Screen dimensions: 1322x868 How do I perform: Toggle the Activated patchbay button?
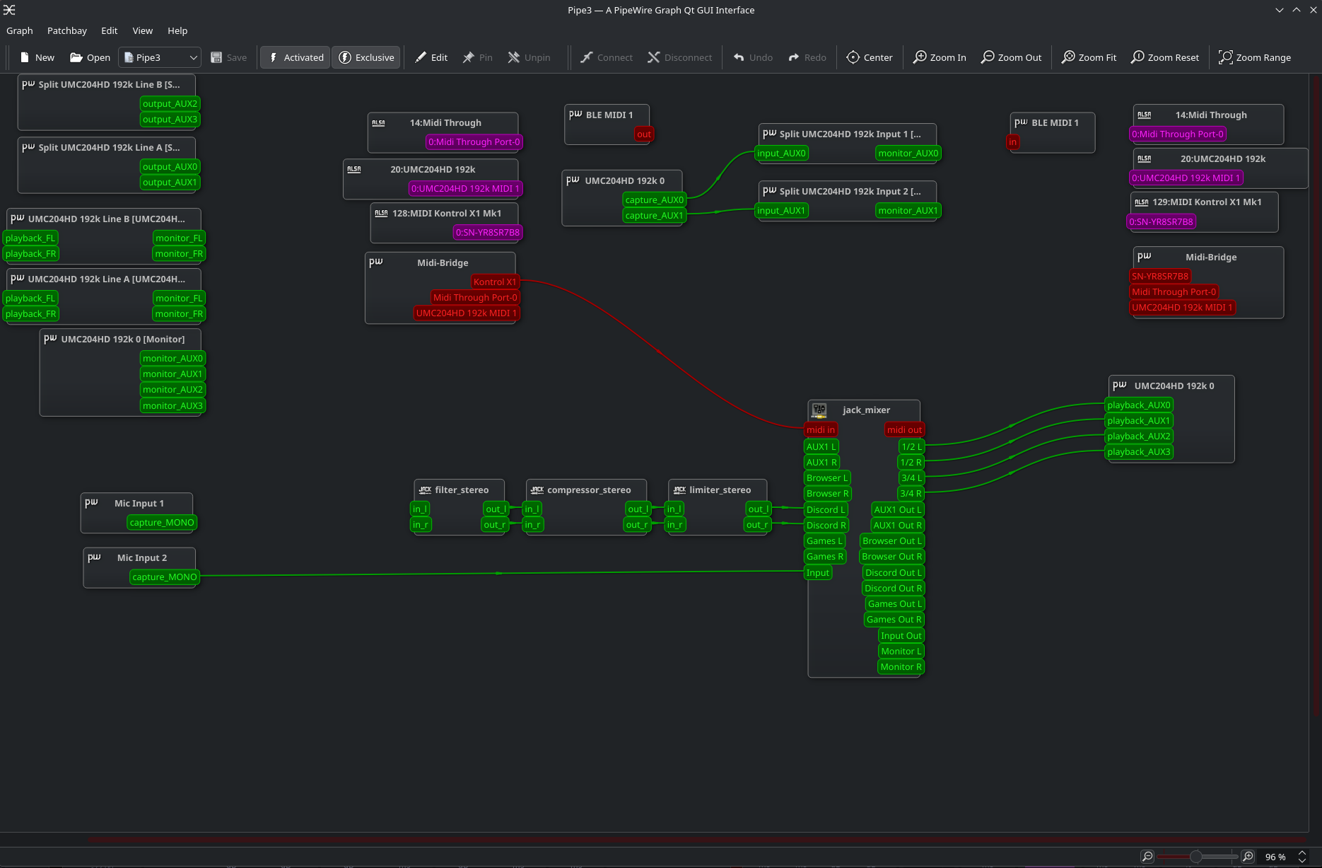pyautogui.click(x=296, y=57)
